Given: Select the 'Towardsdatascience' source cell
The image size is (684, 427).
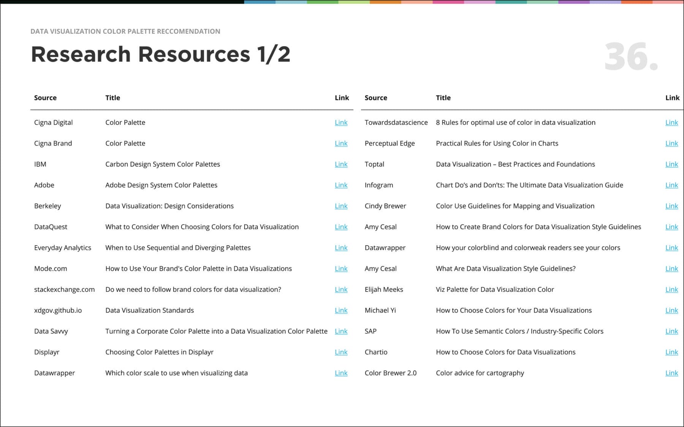Looking at the screenshot, I should point(396,123).
